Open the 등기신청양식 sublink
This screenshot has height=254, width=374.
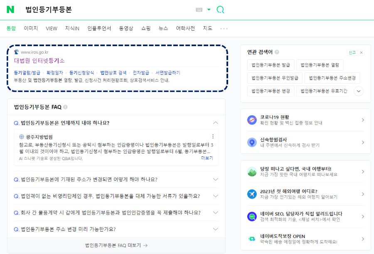point(81,73)
